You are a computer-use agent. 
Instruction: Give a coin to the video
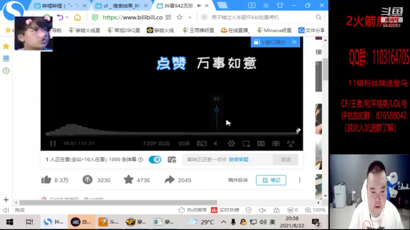(x=87, y=180)
